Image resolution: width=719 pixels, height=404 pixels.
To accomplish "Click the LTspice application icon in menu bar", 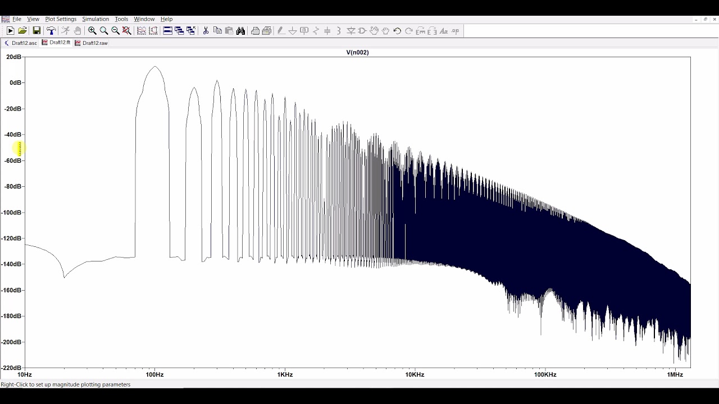I will (6, 19).
